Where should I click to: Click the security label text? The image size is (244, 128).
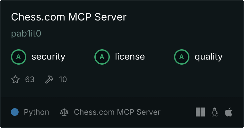48,57
